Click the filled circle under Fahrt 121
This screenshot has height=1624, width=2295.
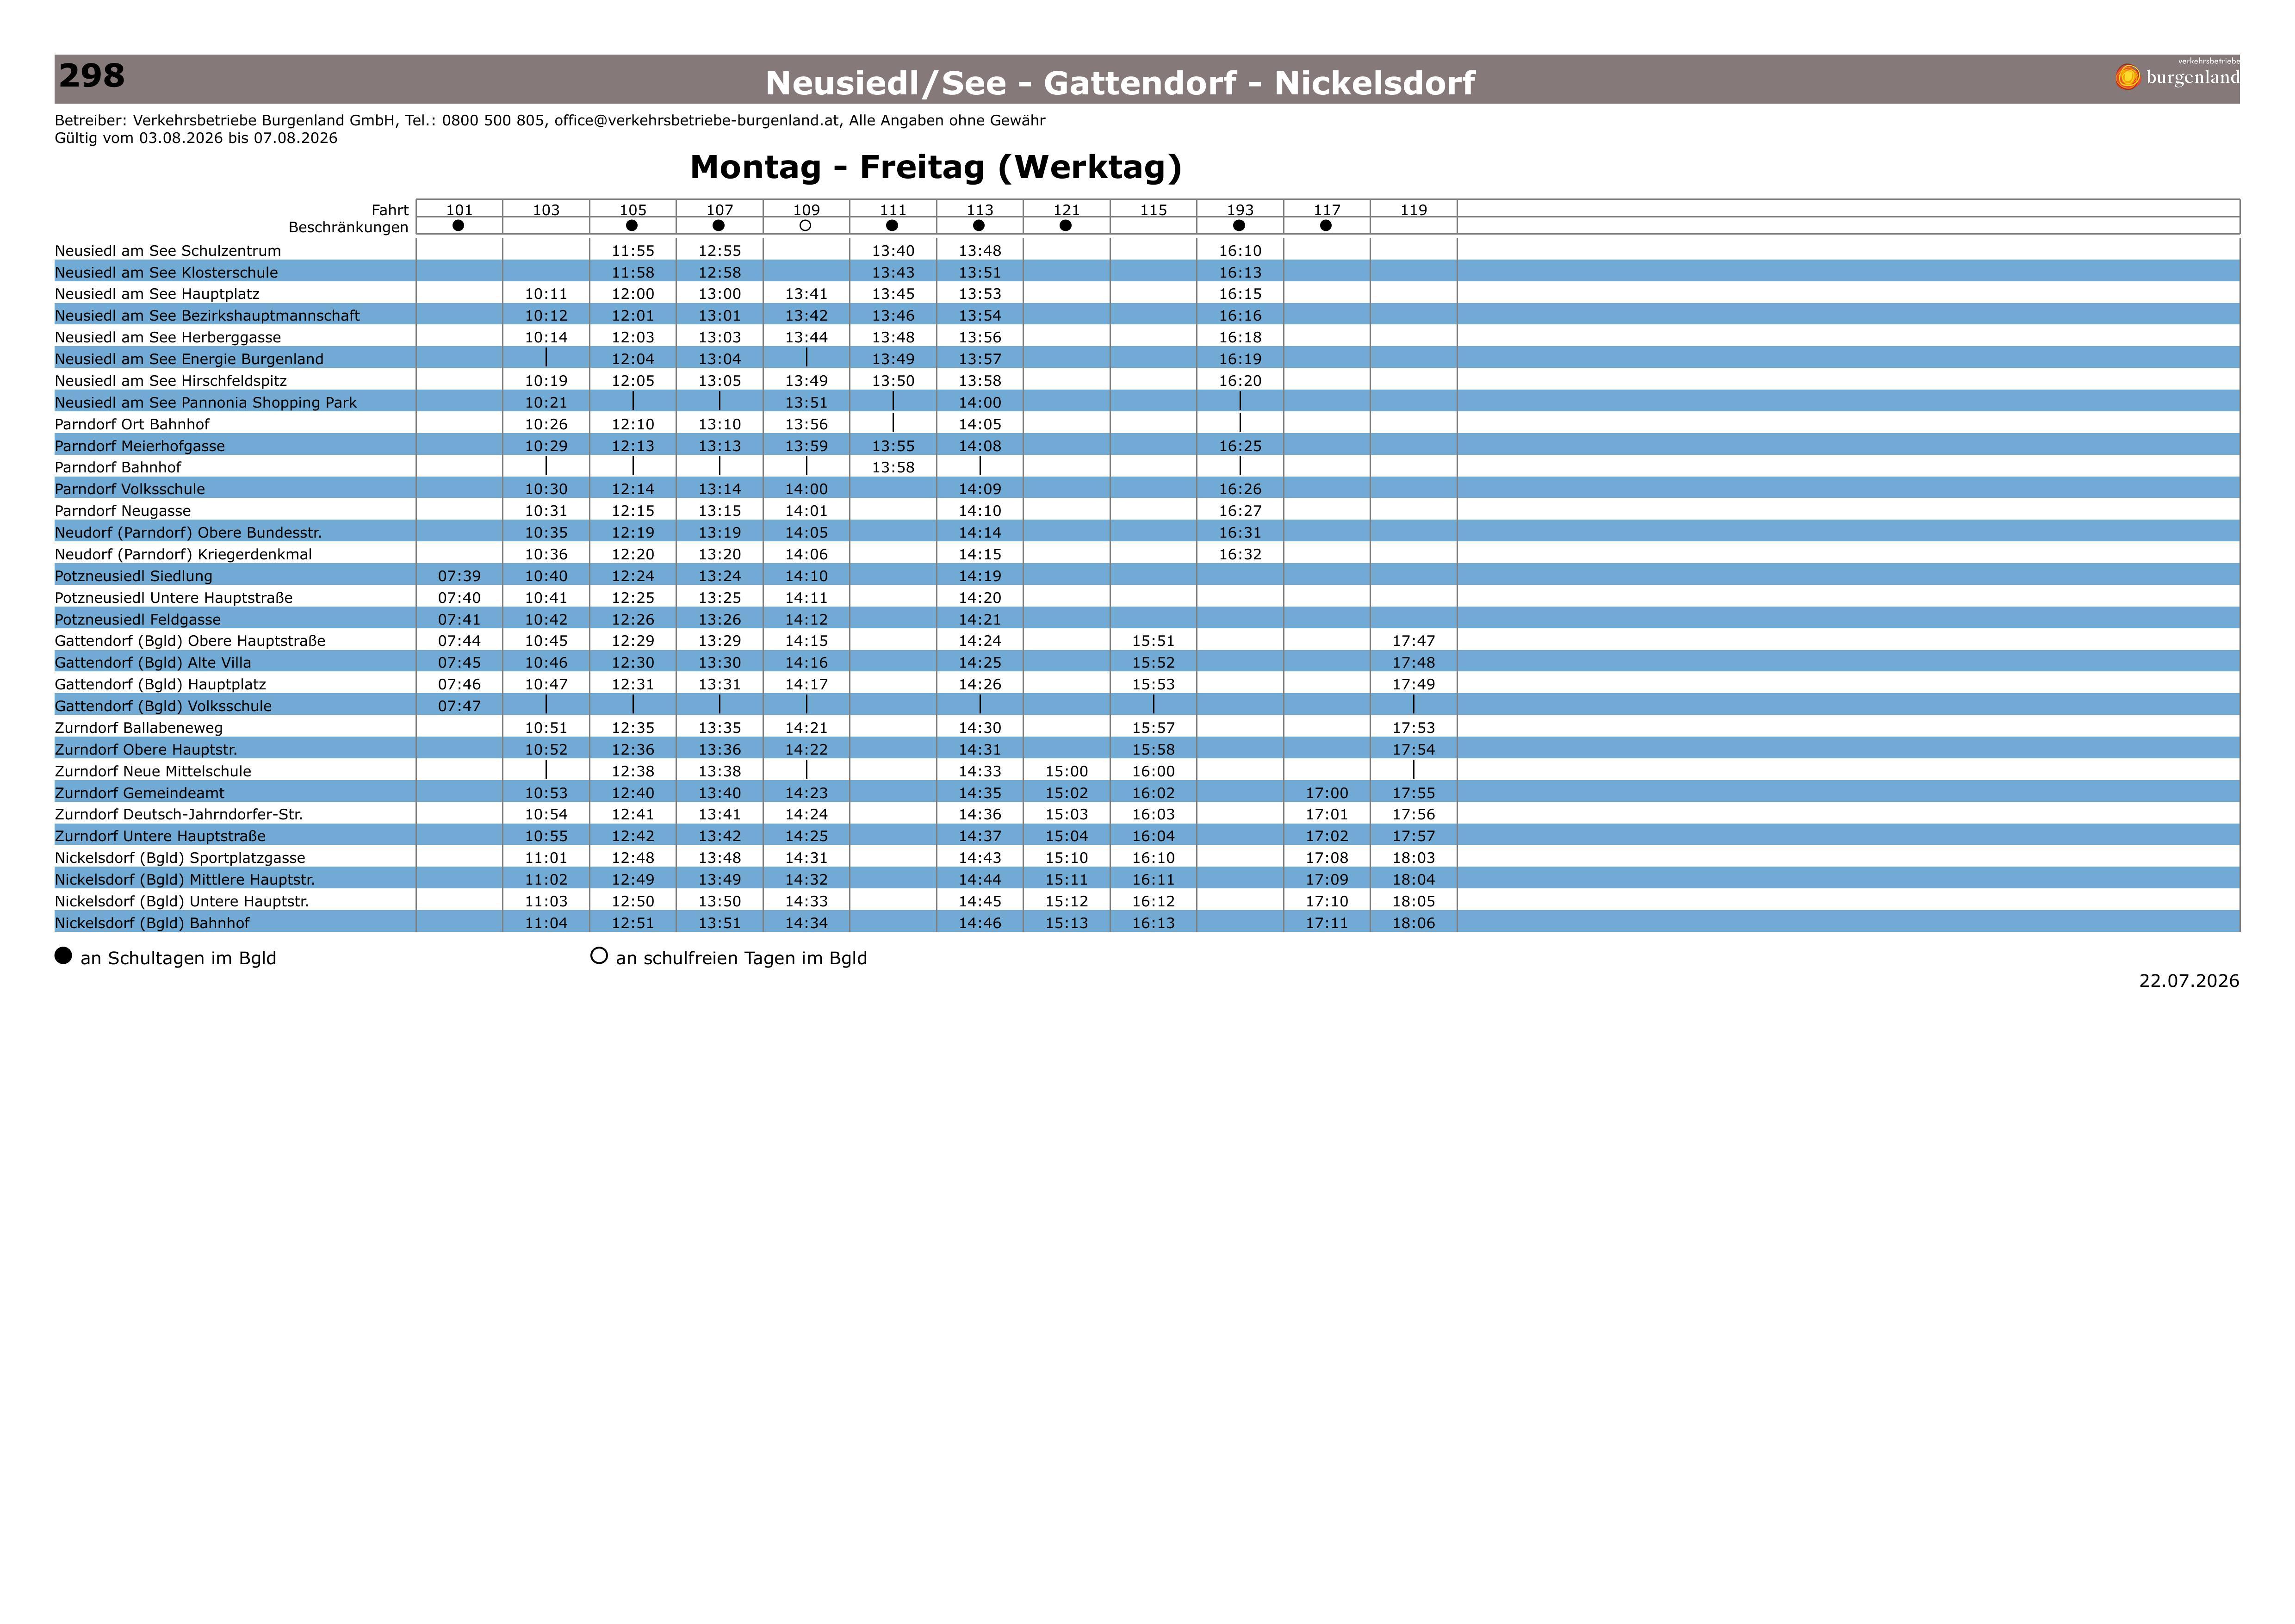coord(1066,226)
